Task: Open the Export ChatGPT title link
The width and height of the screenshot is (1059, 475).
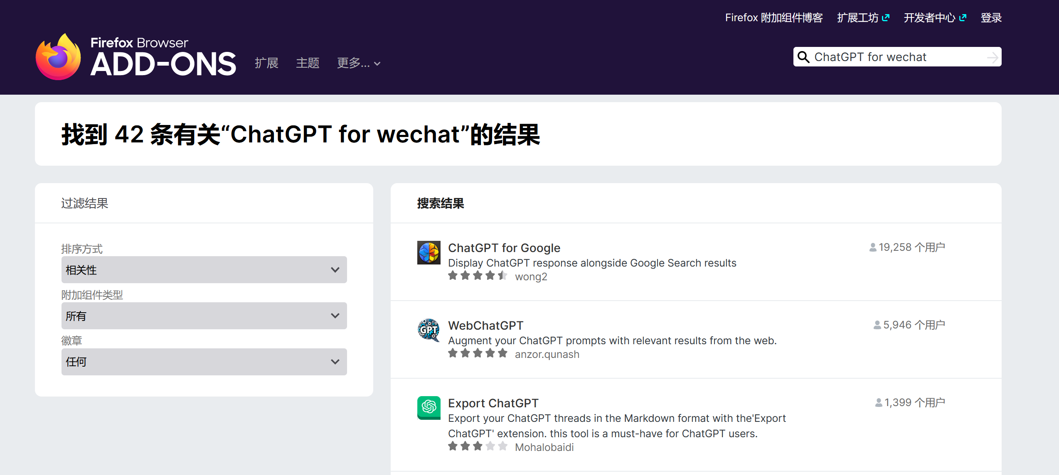Action: pyautogui.click(x=493, y=403)
